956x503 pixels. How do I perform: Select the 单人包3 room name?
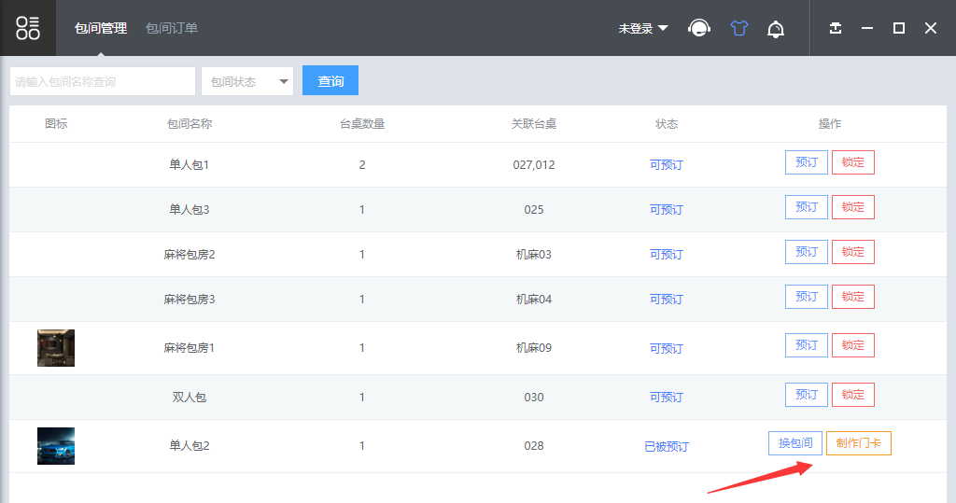tap(189, 210)
